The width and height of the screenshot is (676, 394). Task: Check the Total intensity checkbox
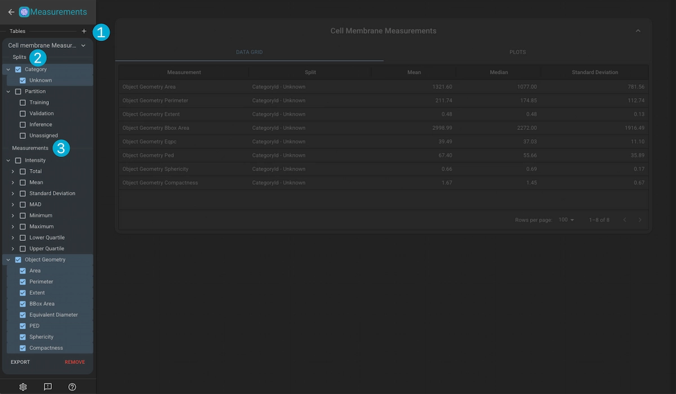coord(23,171)
